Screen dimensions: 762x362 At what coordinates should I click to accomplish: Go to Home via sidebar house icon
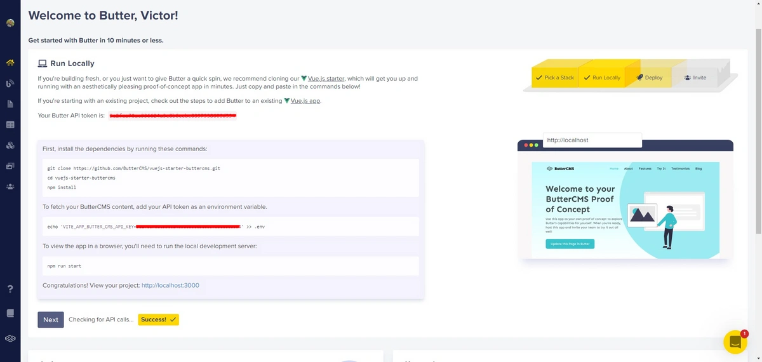coord(10,63)
